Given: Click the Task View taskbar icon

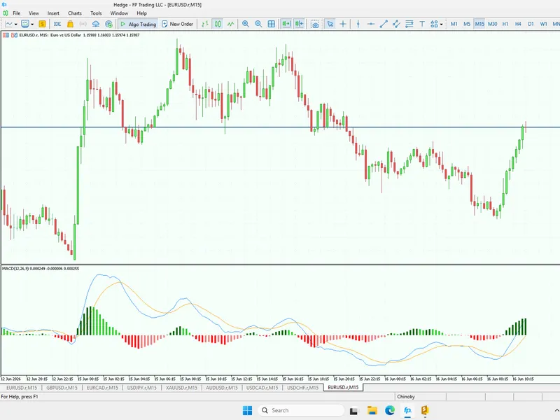Looking at the screenshot, I should pyautogui.click(x=353, y=410).
